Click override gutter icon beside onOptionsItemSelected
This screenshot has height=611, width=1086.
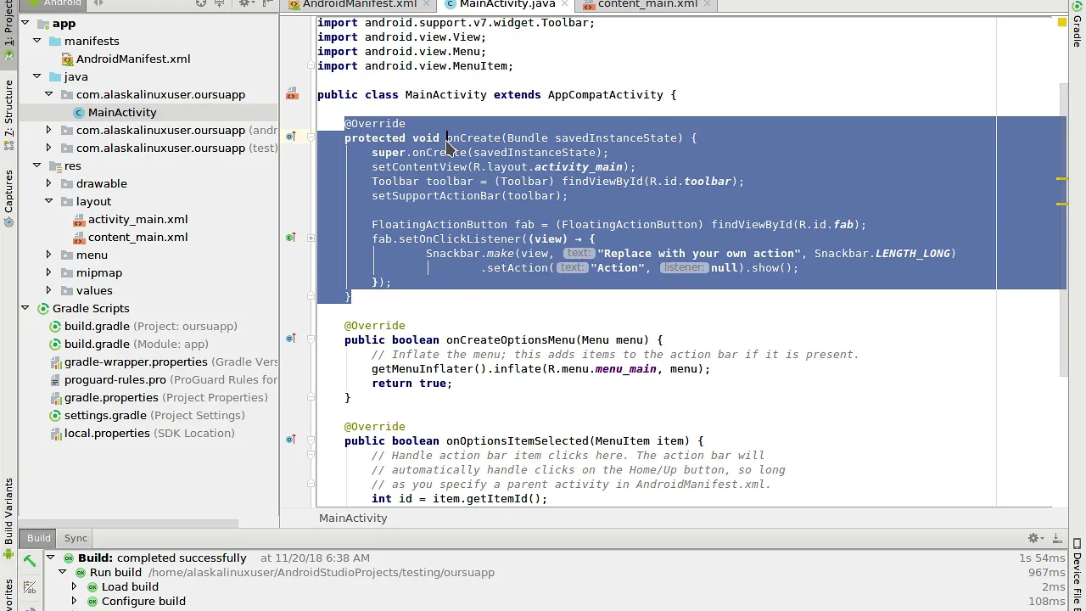click(291, 440)
